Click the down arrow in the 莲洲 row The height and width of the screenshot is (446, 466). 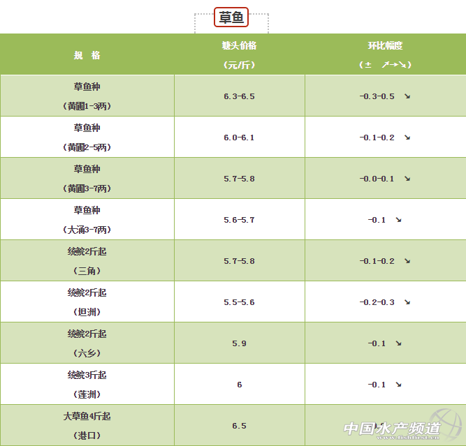coord(398,385)
